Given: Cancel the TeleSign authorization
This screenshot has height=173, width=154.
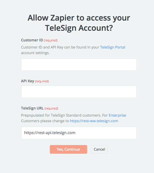Looking at the screenshot, I should (x=99, y=149).
